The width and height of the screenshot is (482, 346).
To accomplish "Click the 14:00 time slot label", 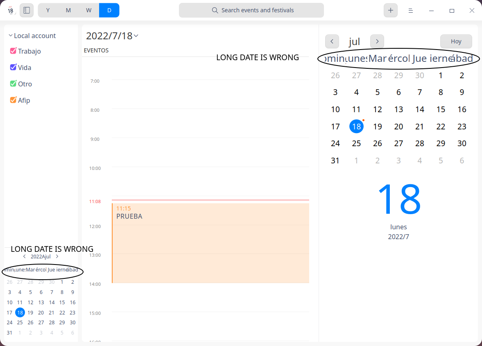I will coord(95,284).
